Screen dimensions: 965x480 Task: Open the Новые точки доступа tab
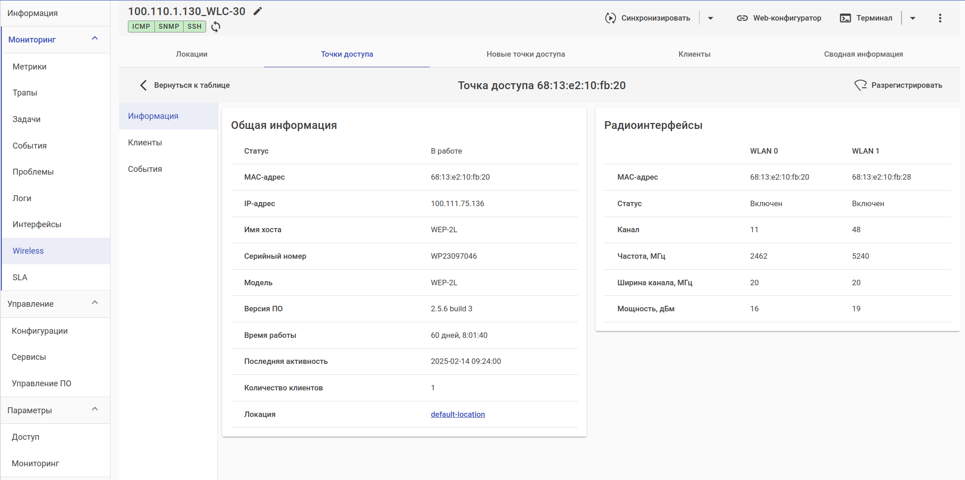coord(525,54)
